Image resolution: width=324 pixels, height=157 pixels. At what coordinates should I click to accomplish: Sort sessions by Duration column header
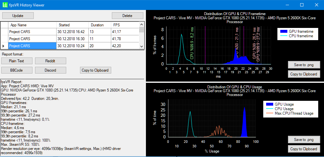point(100,25)
